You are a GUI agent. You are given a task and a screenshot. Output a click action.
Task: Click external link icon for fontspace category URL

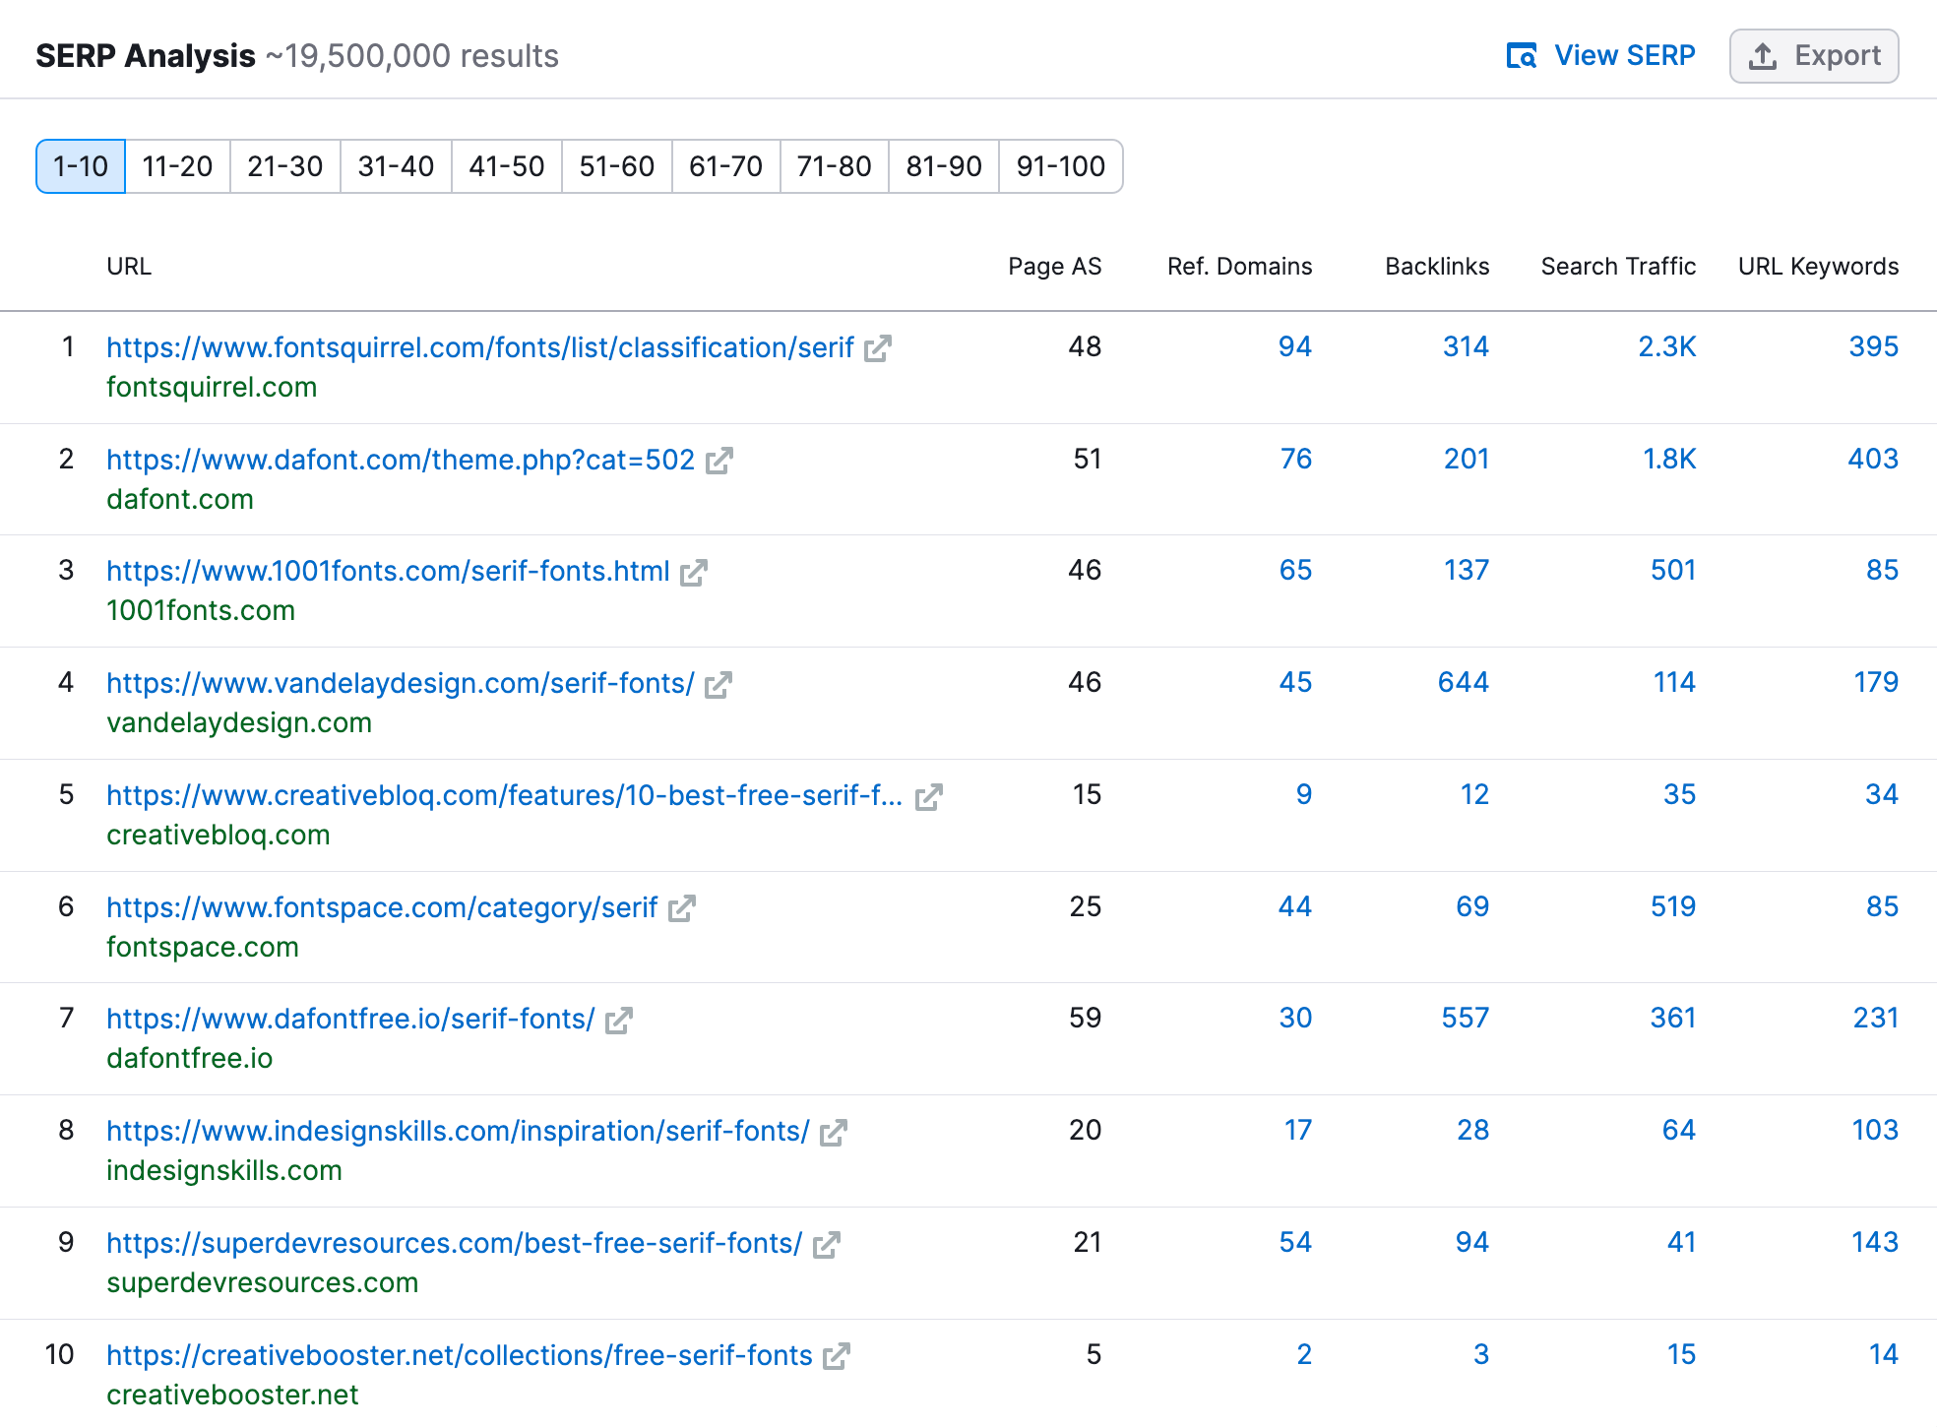tap(681, 908)
